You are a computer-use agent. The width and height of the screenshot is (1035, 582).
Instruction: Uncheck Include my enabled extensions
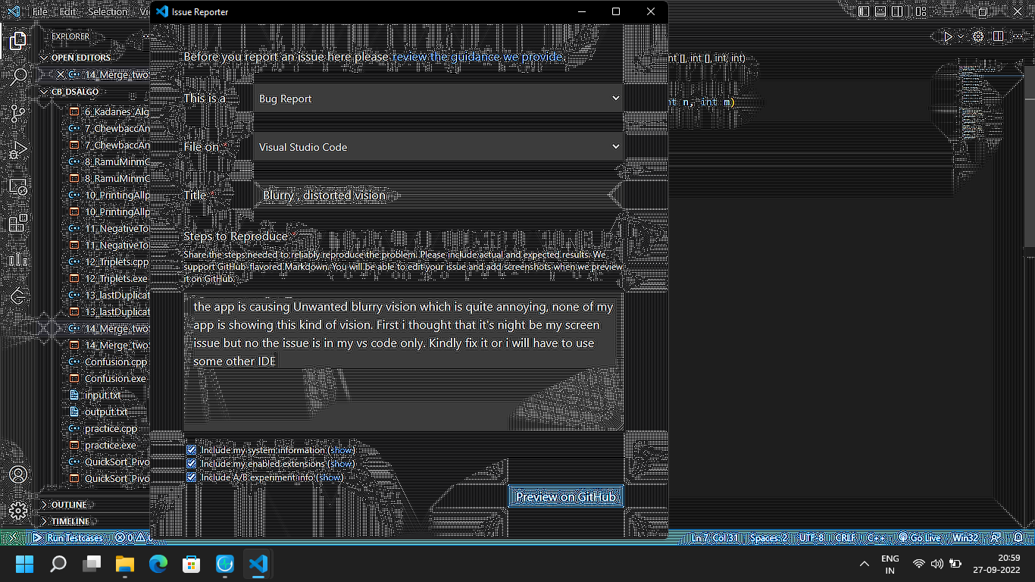click(192, 463)
